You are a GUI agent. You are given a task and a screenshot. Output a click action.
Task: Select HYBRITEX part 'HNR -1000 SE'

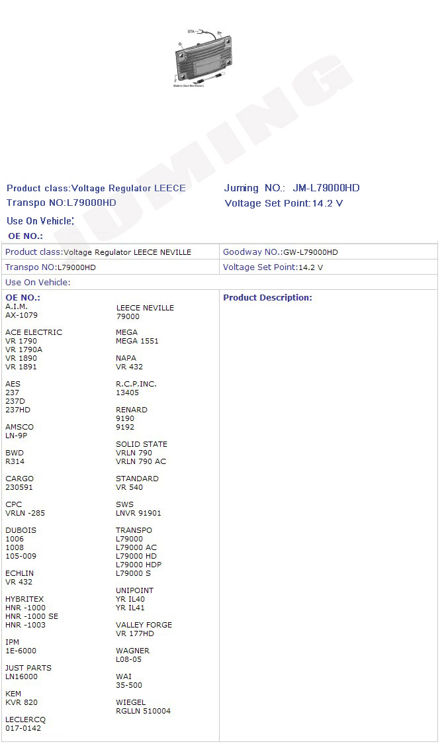[32, 616]
